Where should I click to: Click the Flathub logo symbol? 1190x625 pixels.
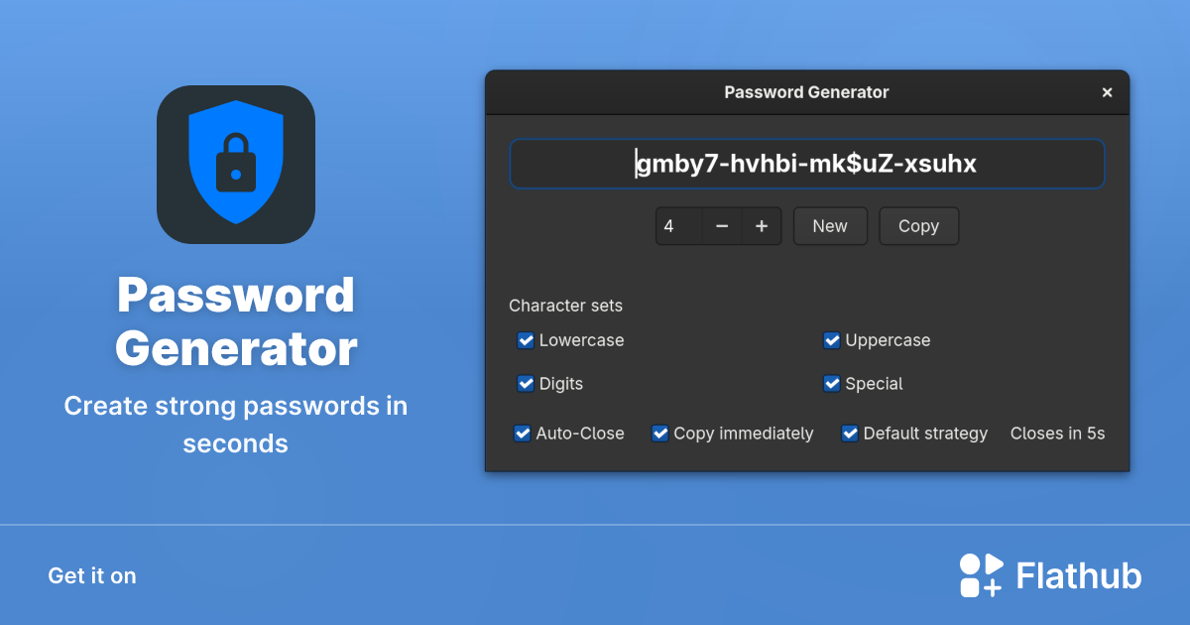(x=980, y=575)
